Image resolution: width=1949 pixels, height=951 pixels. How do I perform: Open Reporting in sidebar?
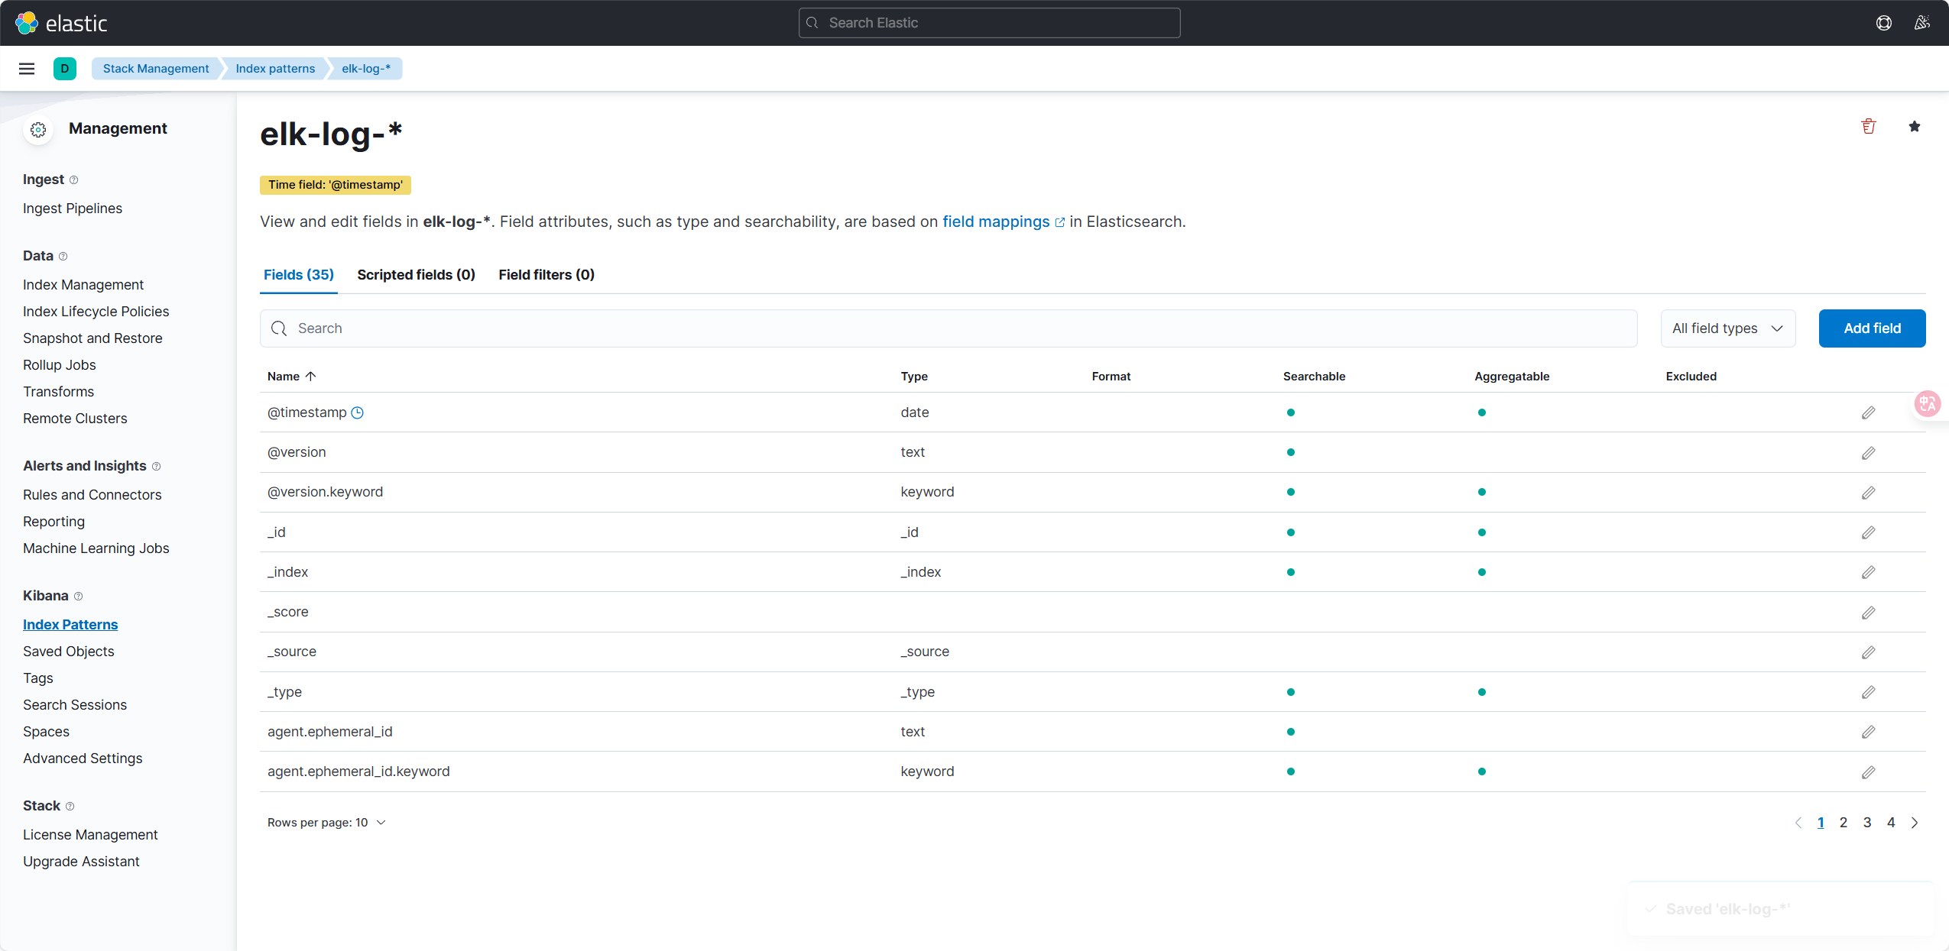pos(54,522)
